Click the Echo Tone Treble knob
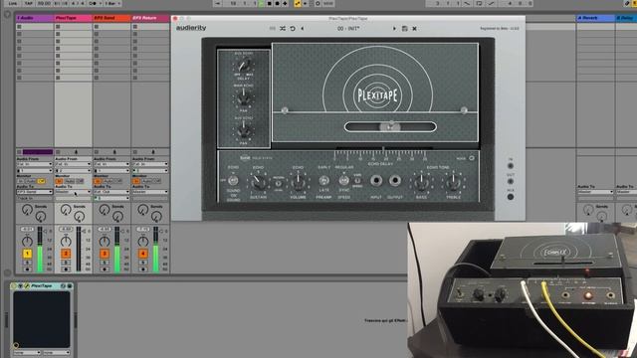Image resolution: width=637 pixels, height=358 pixels. pyautogui.click(x=453, y=183)
